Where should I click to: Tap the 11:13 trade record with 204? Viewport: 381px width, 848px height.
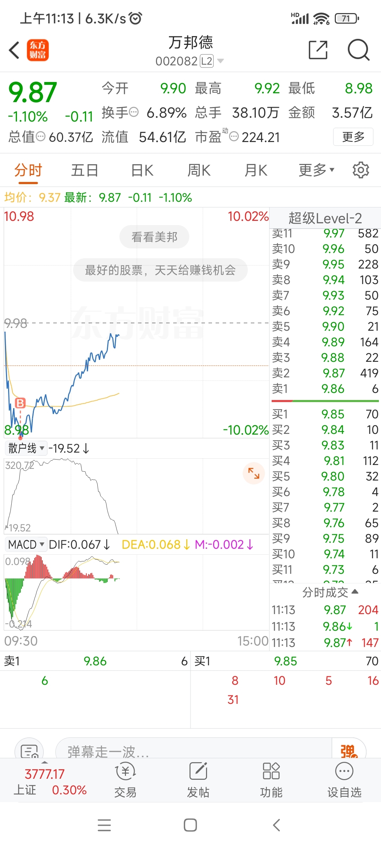point(325,610)
